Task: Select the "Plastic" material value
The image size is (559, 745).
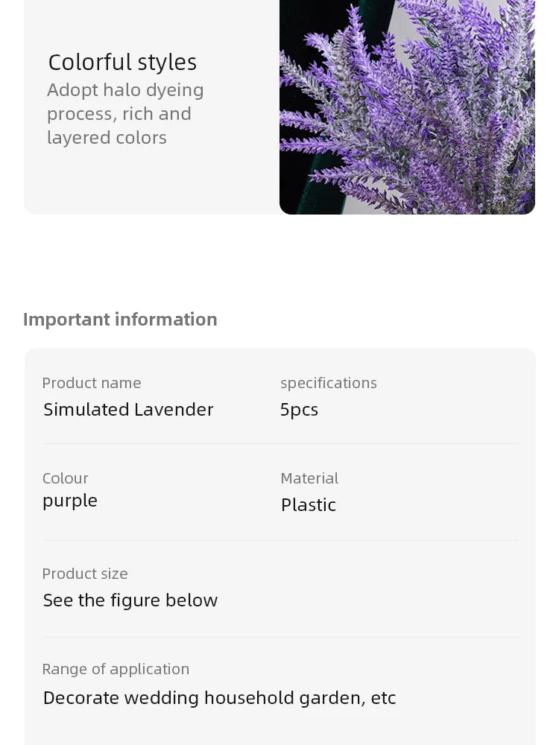Action: click(308, 505)
